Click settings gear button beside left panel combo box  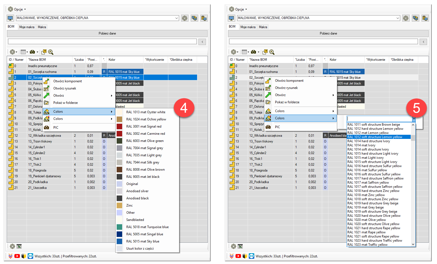(x=185, y=18)
